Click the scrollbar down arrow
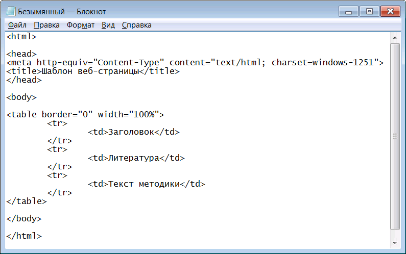 click(395, 243)
